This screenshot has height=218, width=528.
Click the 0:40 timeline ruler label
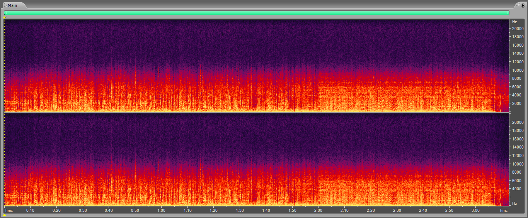point(109,210)
